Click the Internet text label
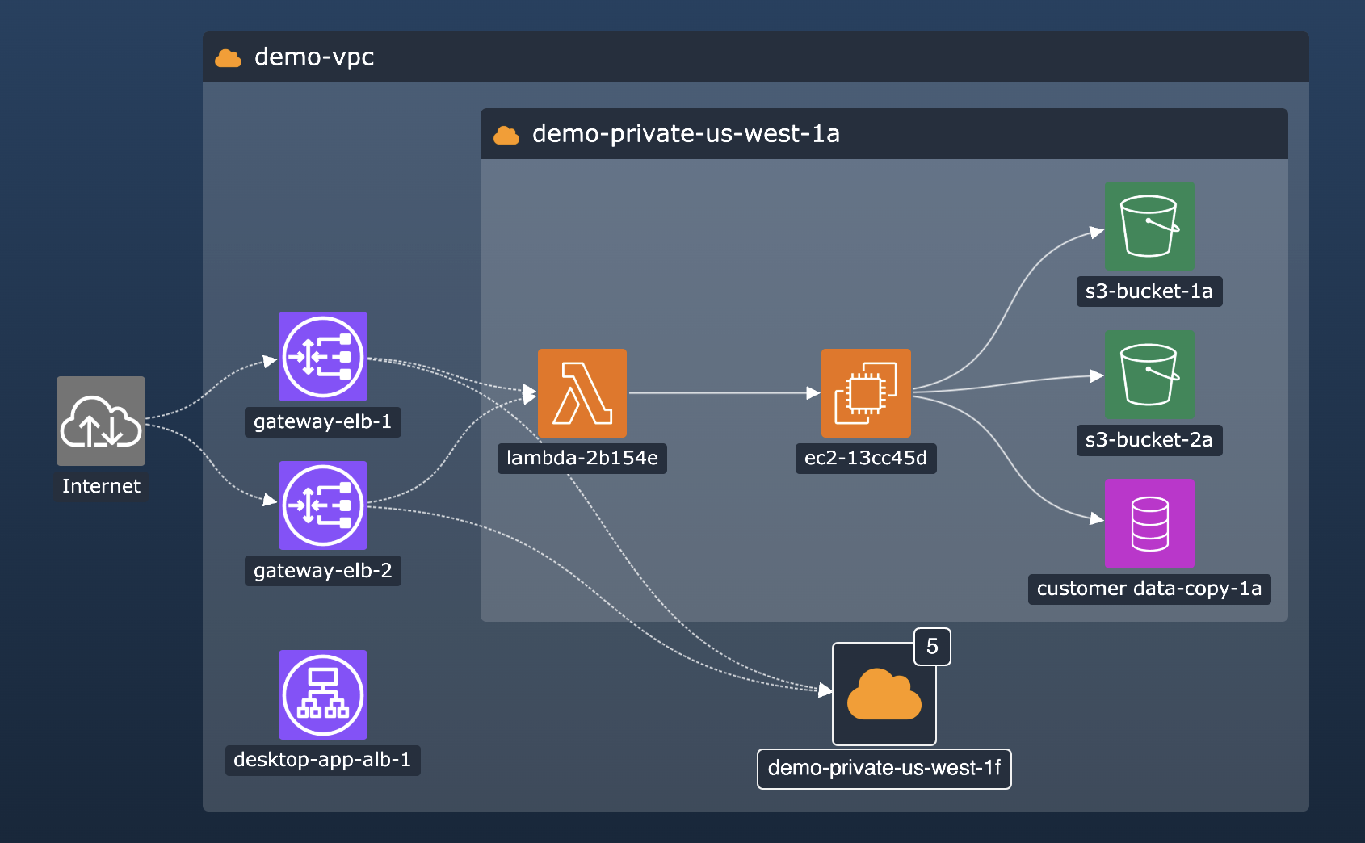 [101, 486]
